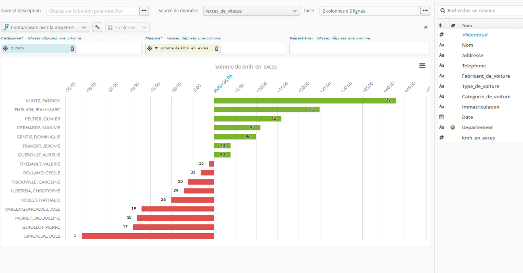Click the green bar for TRAVERT, JEROME
Screen dimensions: 523x273
point(222,146)
